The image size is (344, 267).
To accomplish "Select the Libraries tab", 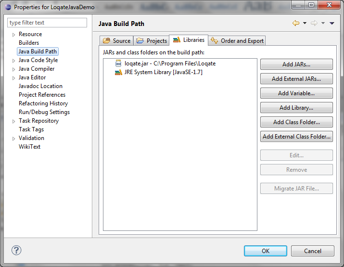I will coord(189,40).
